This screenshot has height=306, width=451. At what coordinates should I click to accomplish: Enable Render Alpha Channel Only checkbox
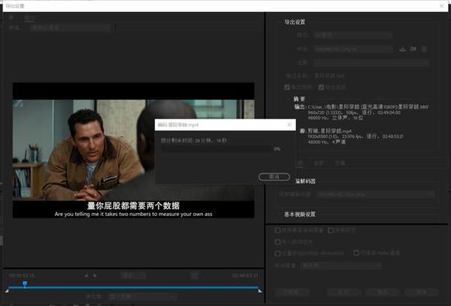tap(356, 253)
